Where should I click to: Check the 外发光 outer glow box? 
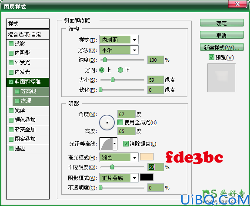(11, 63)
